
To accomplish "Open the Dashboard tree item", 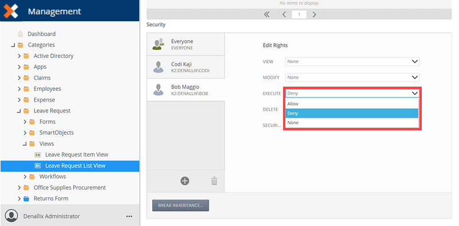I will [42, 34].
